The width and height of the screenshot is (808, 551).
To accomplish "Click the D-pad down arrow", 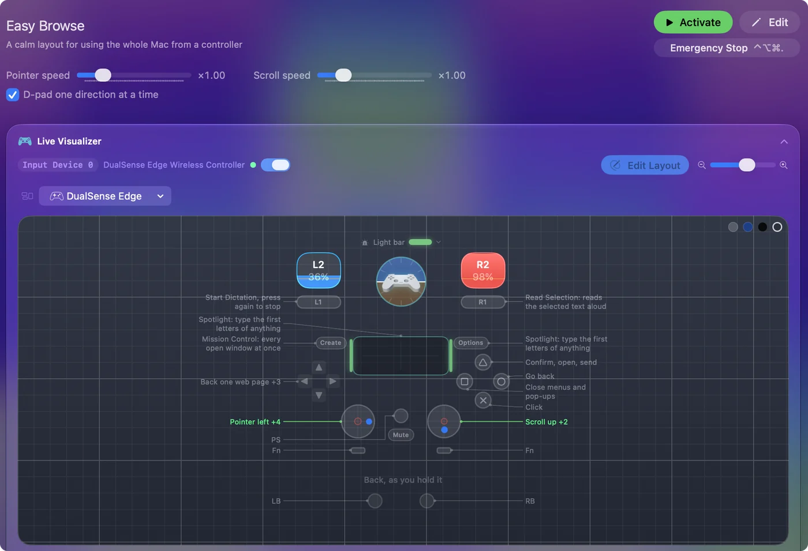I will point(319,395).
